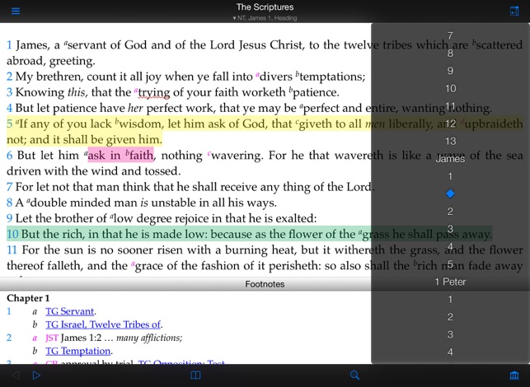Open the library building icon
Screen dimensions: 530x387
click(x=514, y=375)
